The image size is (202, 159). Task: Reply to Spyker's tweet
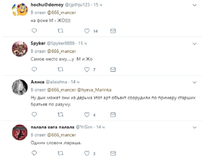tap(34, 69)
